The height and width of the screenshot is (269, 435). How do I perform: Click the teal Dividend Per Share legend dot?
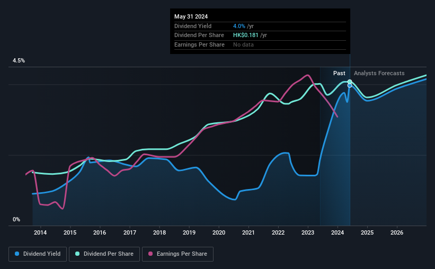77,254
